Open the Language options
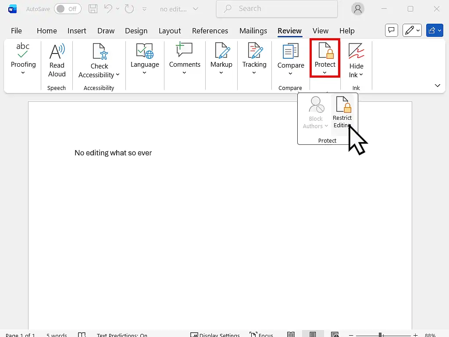Viewport: 449px width, 337px height. [145, 59]
